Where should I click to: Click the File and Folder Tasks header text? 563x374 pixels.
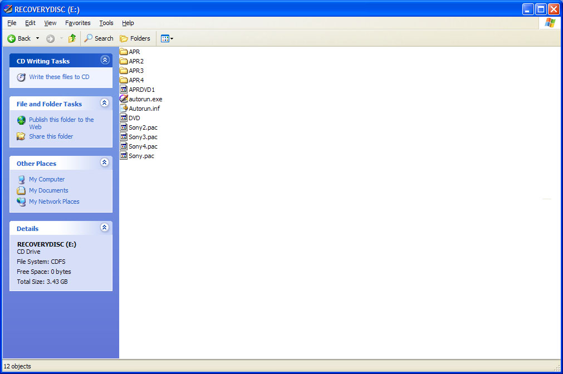coord(49,104)
